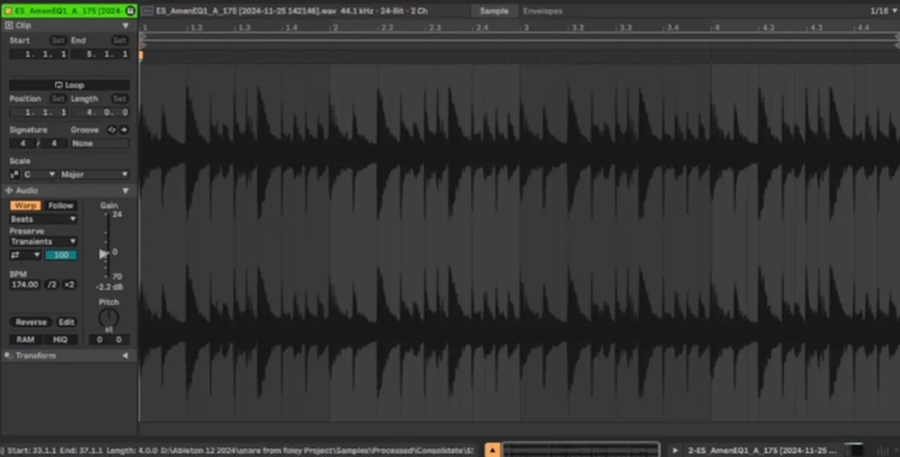Click the Gain slider handle

(104, 254)
